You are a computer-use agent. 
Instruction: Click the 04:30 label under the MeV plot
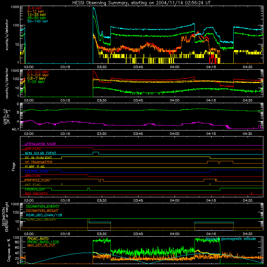click(x=248, y=100)
